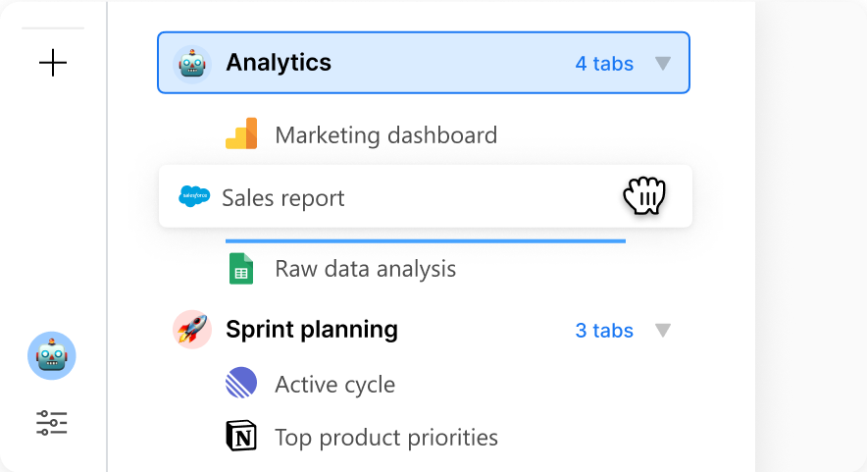Click the Notion icon for Top product priorities
Image resolution: width=867 pixels, height=472 pixels.
click(241, 436)
